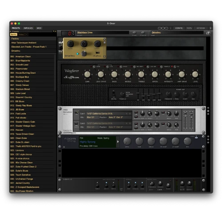Click the three-slot rack layout icon

point(163,28)
